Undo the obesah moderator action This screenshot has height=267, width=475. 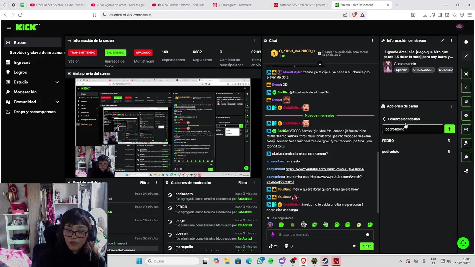170,235
